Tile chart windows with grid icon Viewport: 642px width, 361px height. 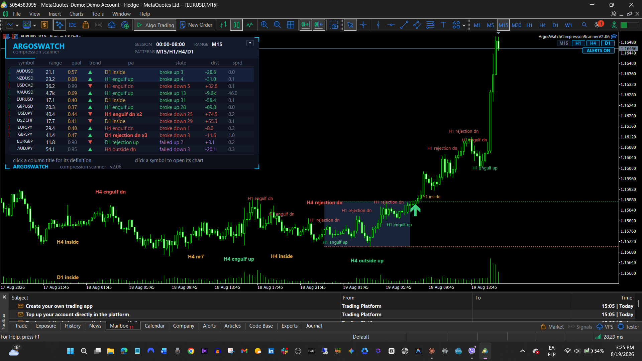coord(291,25)
